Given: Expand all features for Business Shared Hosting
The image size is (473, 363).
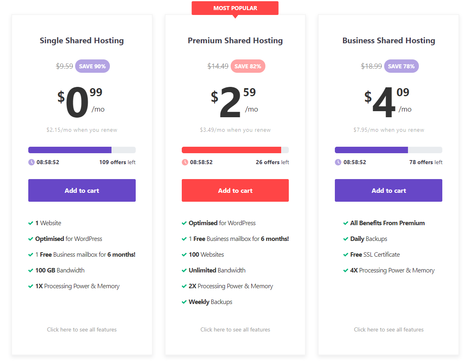Looking at the screenshot, I should point(389,329).
